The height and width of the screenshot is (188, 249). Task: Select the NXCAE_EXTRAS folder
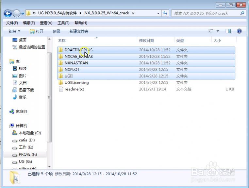point(146,57)
